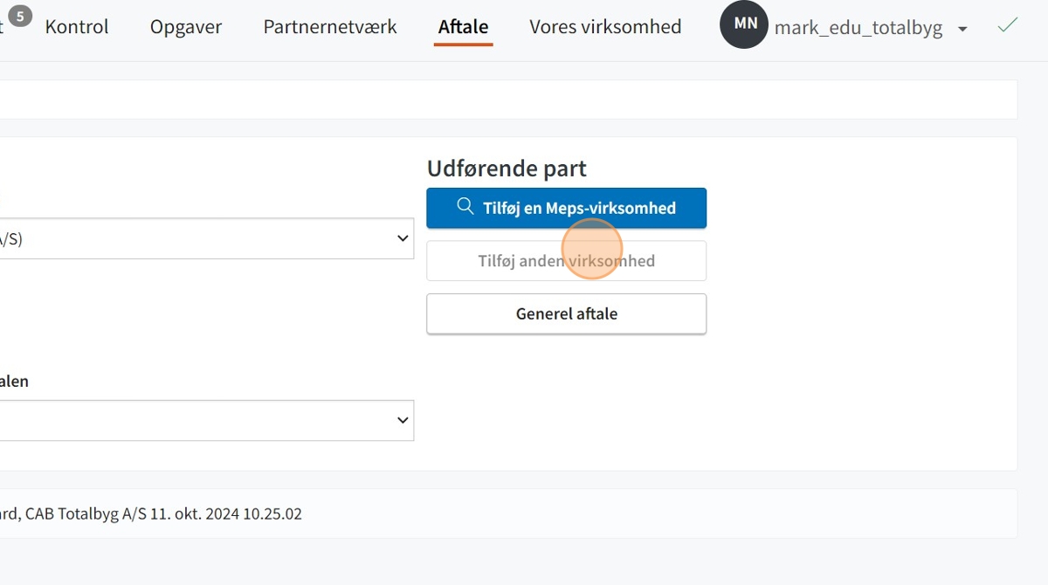Click the empty white bar below navigation

pyautogui.click(x=508, y=100)
